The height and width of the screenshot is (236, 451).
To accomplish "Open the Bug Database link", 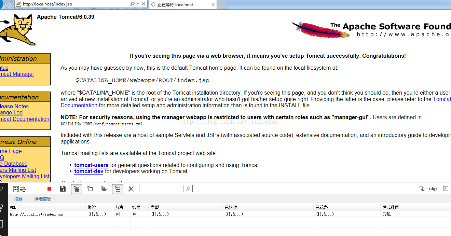I will click(14, 164).
